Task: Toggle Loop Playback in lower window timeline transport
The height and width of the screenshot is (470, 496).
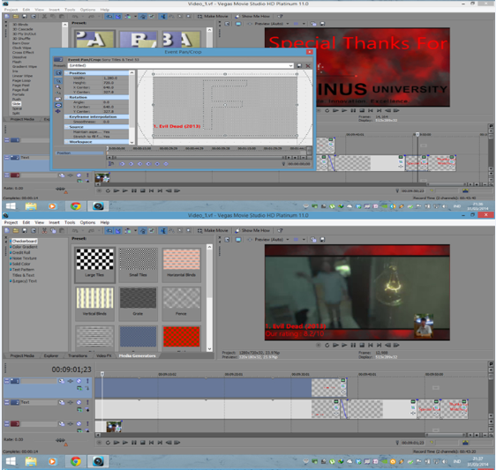Action: [108, 443]
